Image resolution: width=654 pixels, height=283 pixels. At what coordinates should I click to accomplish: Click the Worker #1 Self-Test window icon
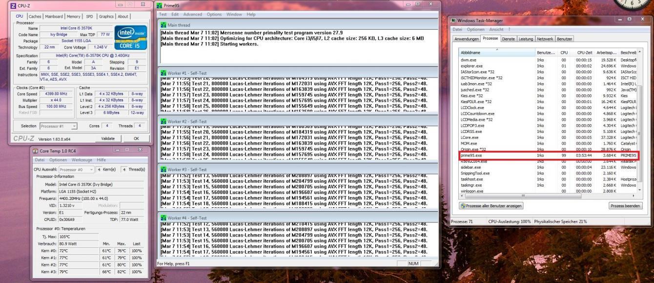pos(163,73)
